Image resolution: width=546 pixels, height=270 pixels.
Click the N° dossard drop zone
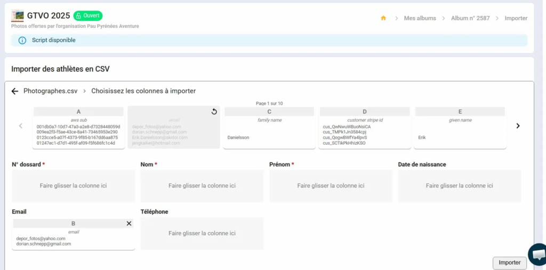[73, 186]
